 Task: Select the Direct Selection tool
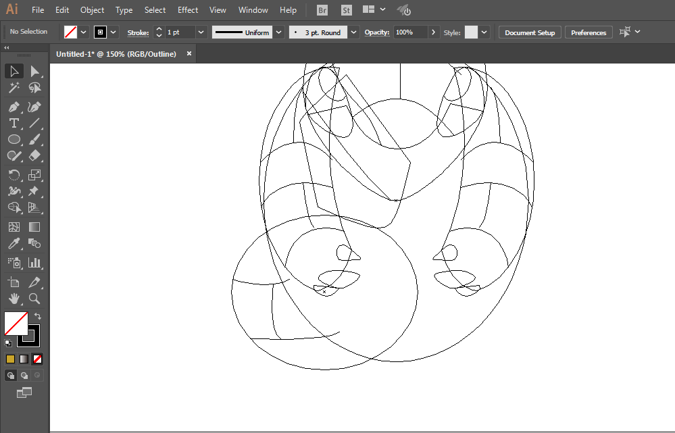34,72
